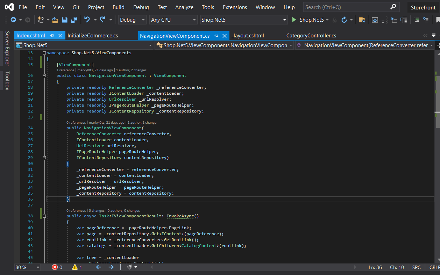This screenshot has width=440, height=275.
Task: Click the warning triangle icon in status bar
Action: [x=75, y=267]
